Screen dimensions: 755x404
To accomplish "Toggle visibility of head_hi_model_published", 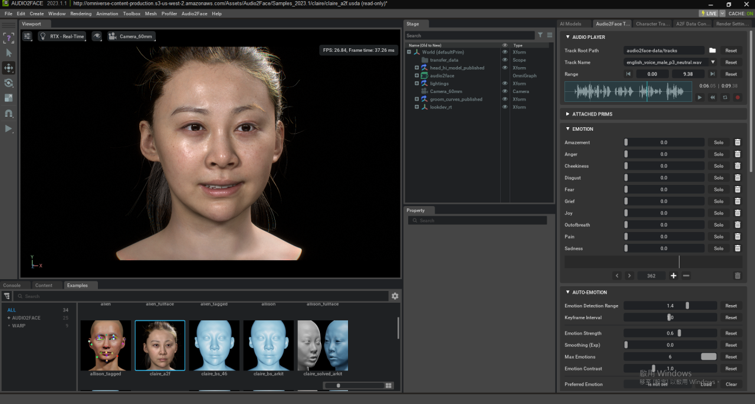I will [x=504, y=68].
